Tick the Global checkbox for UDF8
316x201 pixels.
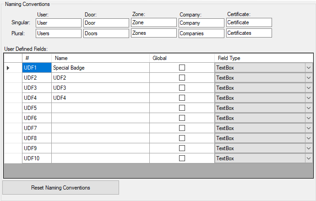pyautogui.click(x=182, y=138)
